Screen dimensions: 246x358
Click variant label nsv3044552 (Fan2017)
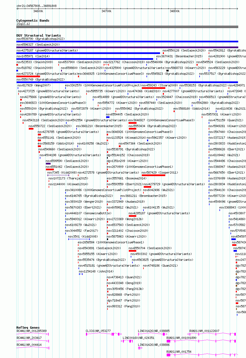[82, 231]
